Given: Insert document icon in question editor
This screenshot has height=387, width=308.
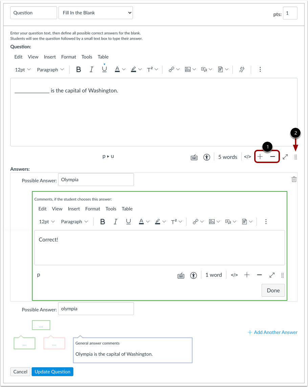Looking at the screenshot, I should (220, 69).
